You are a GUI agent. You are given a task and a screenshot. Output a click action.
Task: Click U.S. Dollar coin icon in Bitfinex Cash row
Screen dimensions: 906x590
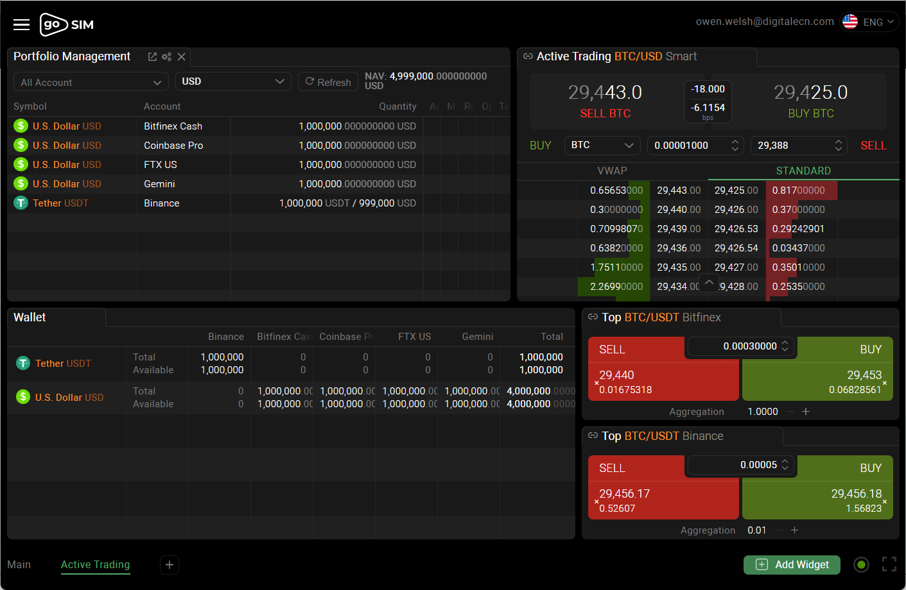[21, 126]
